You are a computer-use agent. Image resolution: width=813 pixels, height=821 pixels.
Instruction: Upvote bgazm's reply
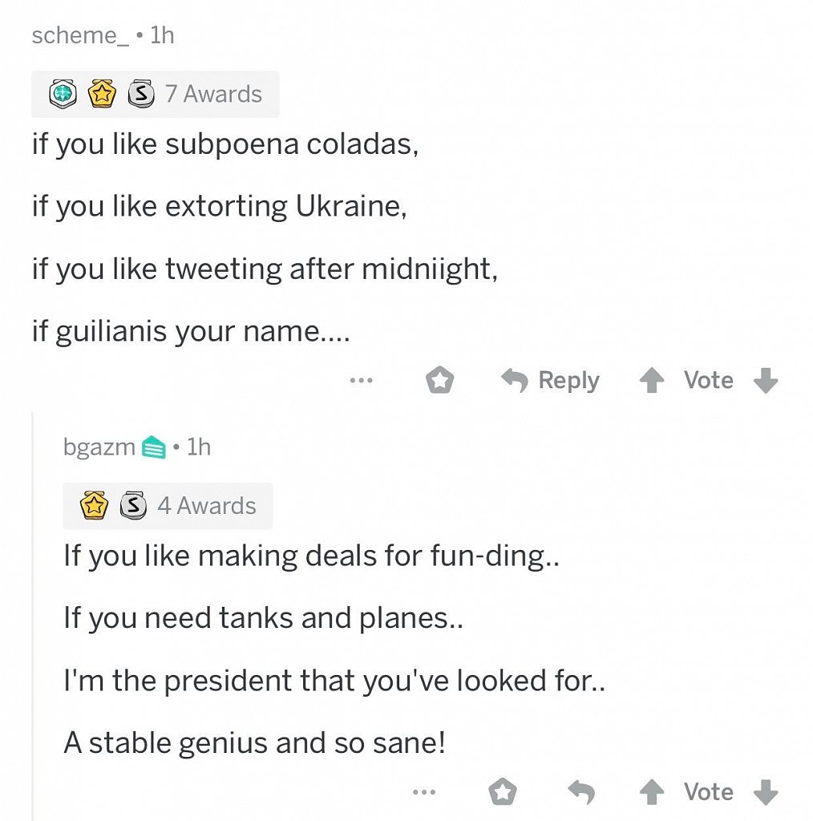(650, 792)
